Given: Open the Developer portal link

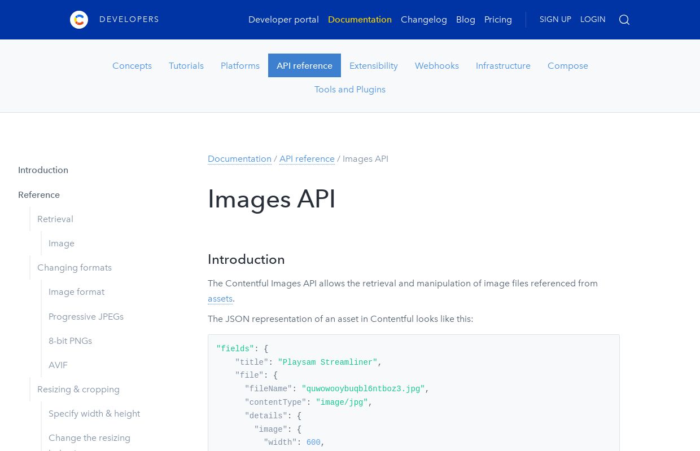Looking at the screenshot, I should 283,20.
